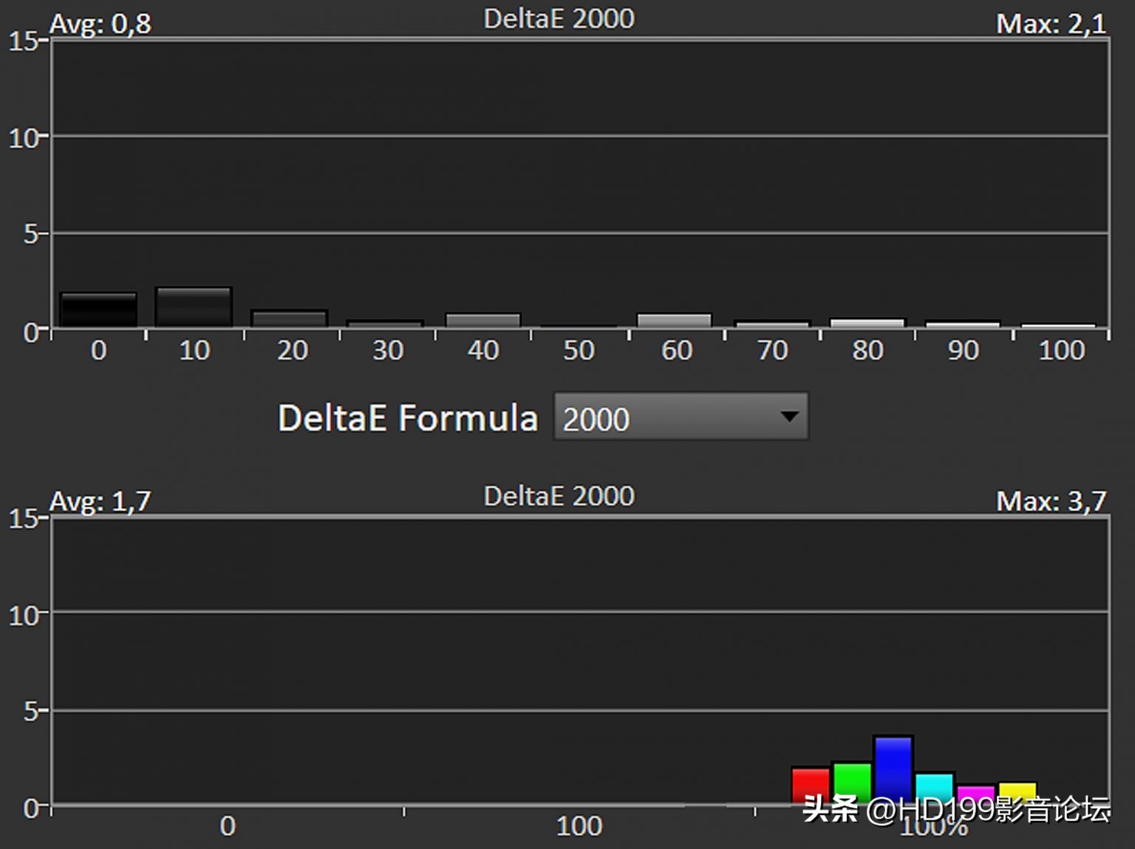The width and height of the screenshot is (1135, 849).
Task: Click the grayscale bar at 20 percent
Action: pyautogui.click(x=289, y=318)
